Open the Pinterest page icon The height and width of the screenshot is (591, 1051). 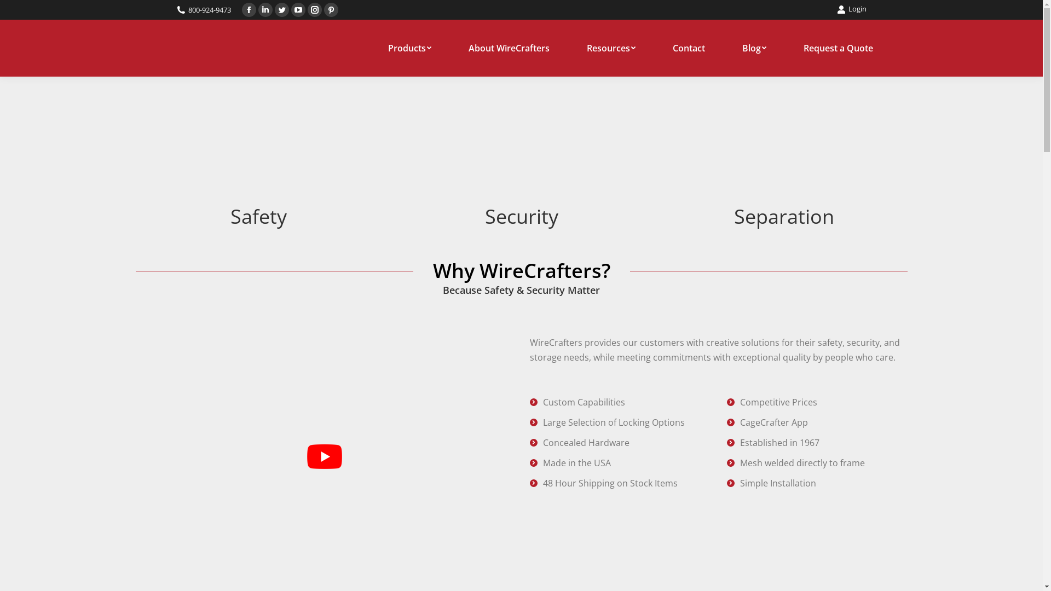pyautogui.click(x=331, y=10)
